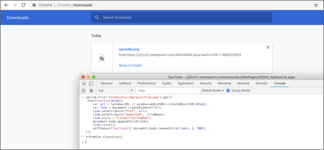The width and height of the screenshot is (324, 150).
Task: Click the DevTools window title text
Action: point(232,77)
